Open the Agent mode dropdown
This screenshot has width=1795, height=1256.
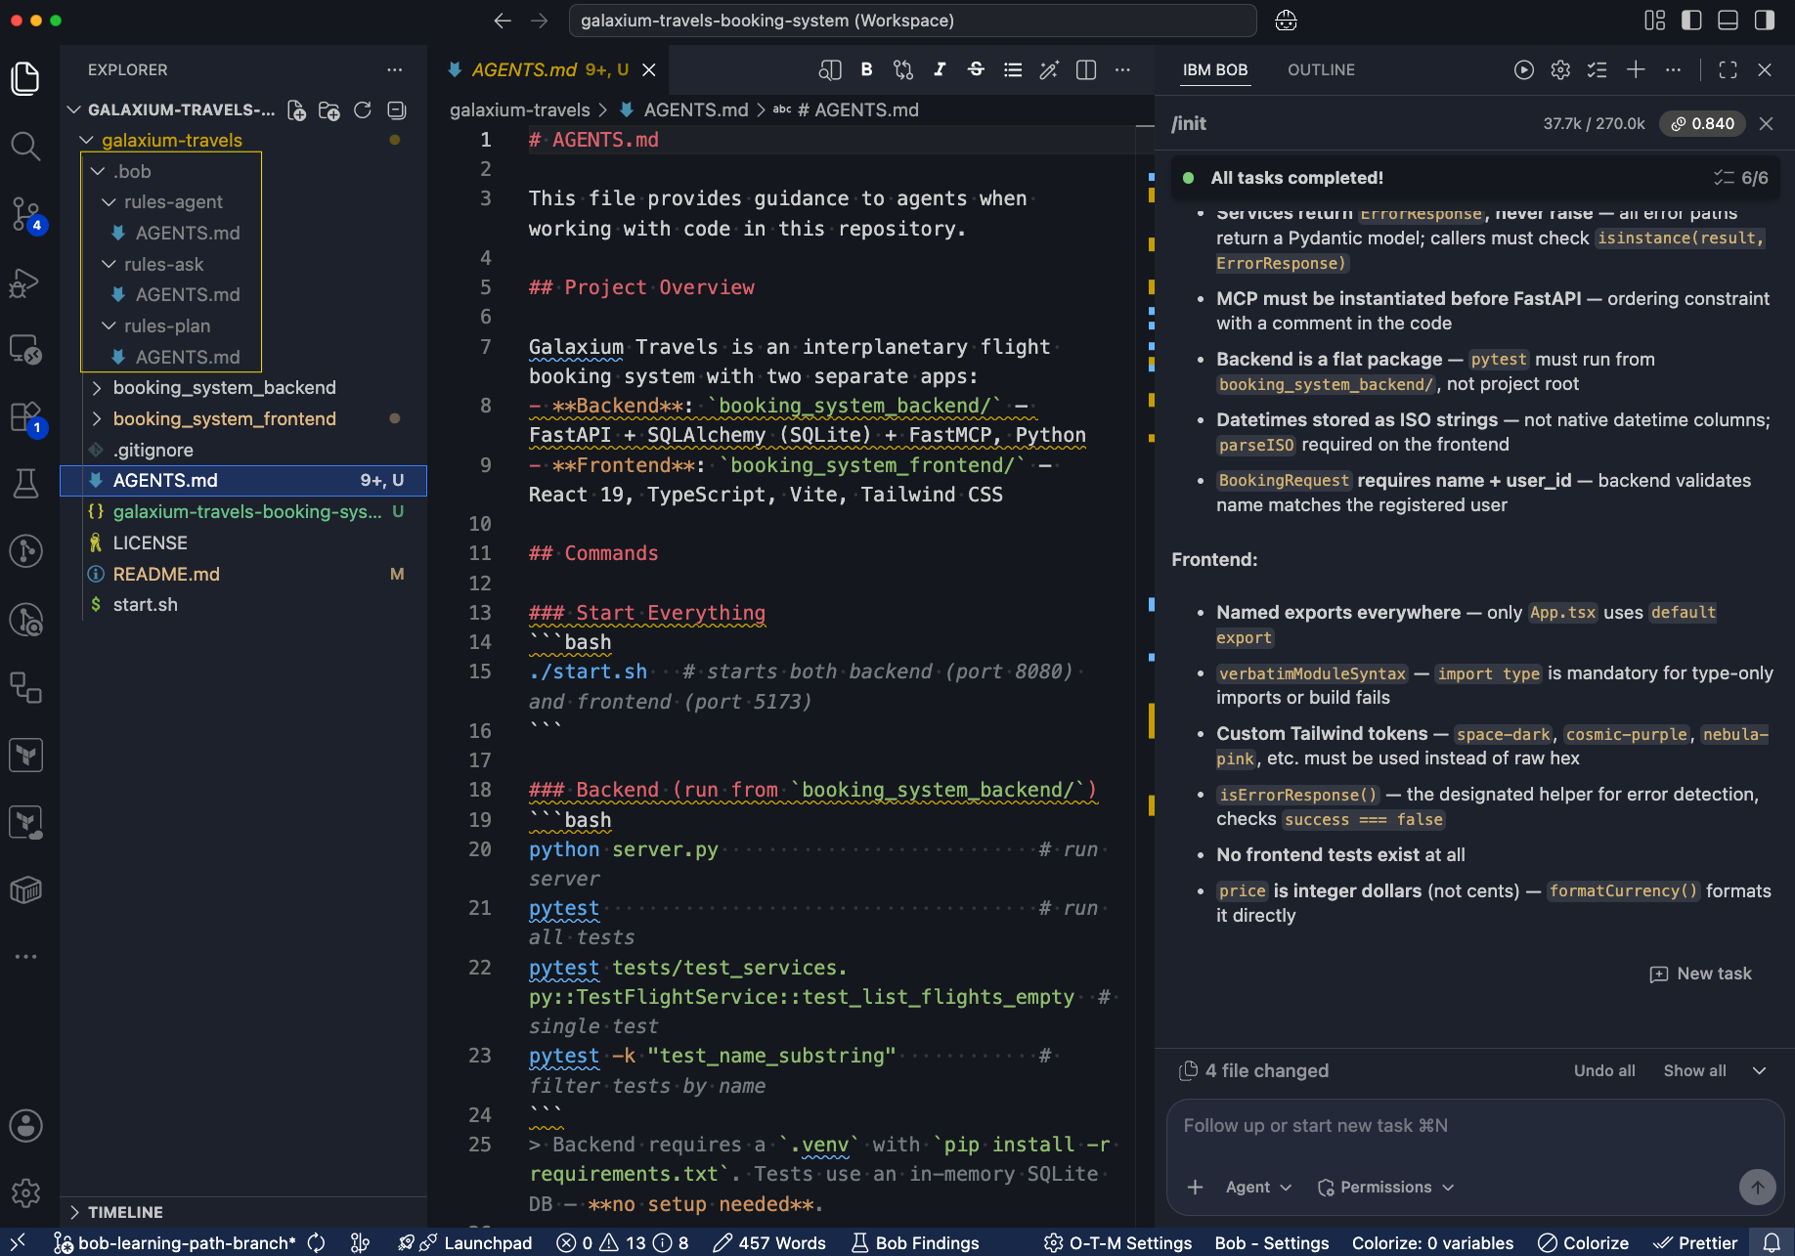1258,1187
